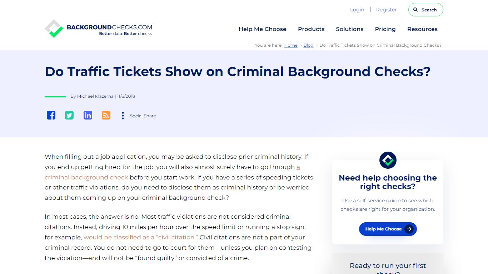Viewport: 488px width, 274px height.
Task: Share the article on LinkedIn
Action: click(88, 115)
